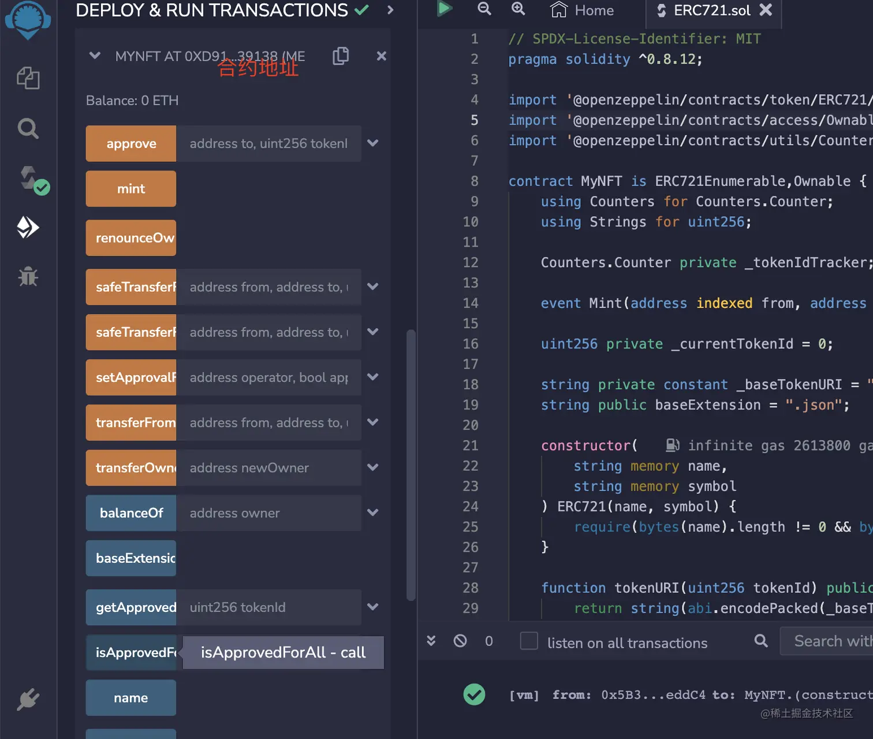Screen dimensions: 873x739
Task: Click line number 8 in gutter
Action: tap(475, 181)
